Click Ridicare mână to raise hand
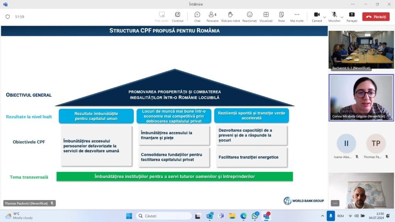Viewport: 395px width, 222px height. coord(230,17)
